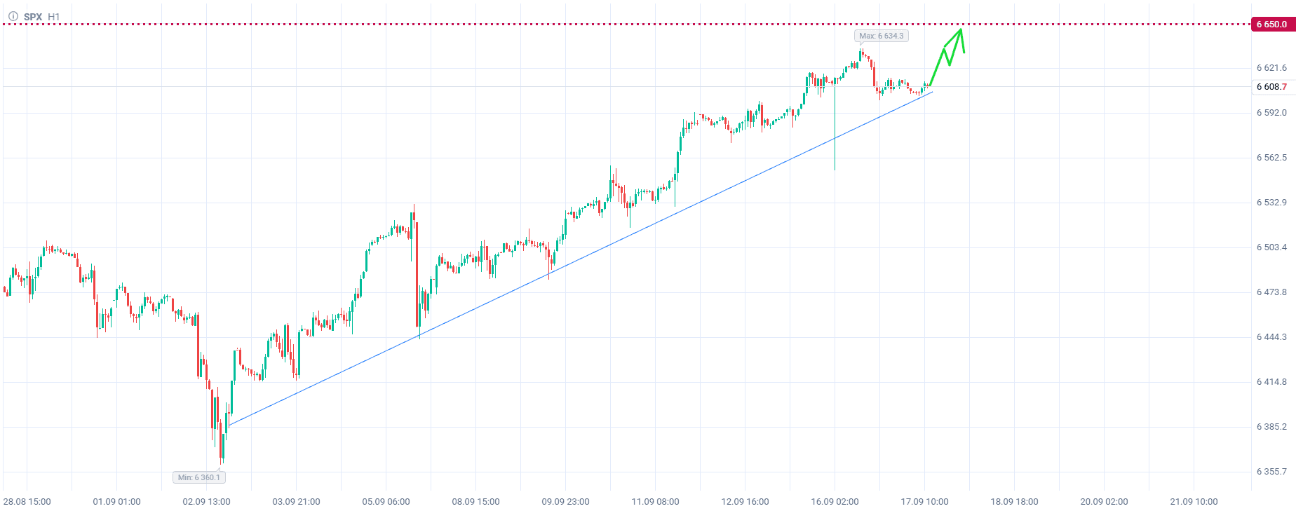The height and width of the screenshot is (511, 1296).
Task: Click the 21.09 10:00 time axis label
Action: click(x=1194, y=502)
